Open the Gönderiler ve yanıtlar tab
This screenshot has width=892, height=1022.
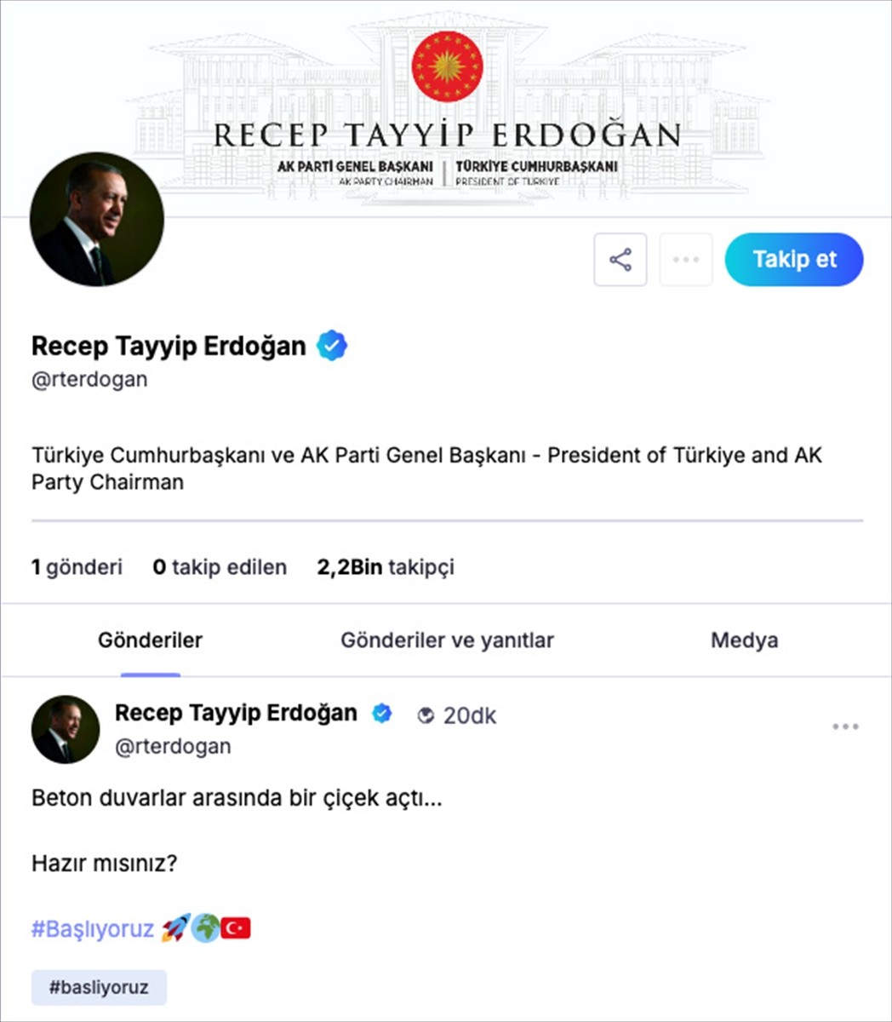click(x=447, y=640)
